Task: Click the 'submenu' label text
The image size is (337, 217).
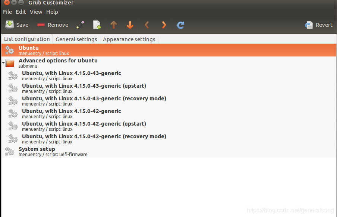Action: click(x=28, y=66)
